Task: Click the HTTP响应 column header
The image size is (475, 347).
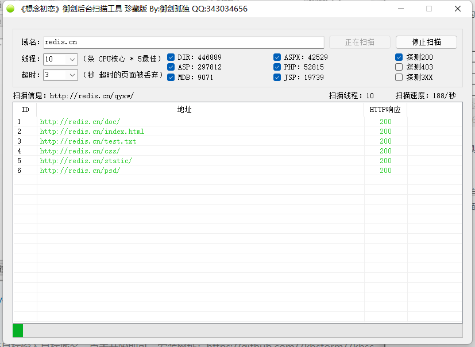Action: click(385, 109)
